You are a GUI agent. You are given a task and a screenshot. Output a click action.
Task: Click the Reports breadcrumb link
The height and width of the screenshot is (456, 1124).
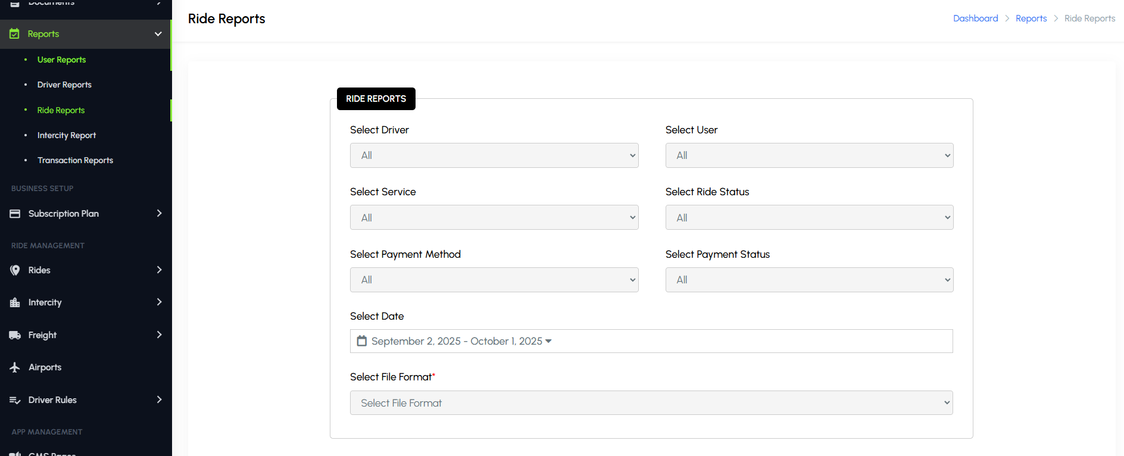[x=1031, y=18]
